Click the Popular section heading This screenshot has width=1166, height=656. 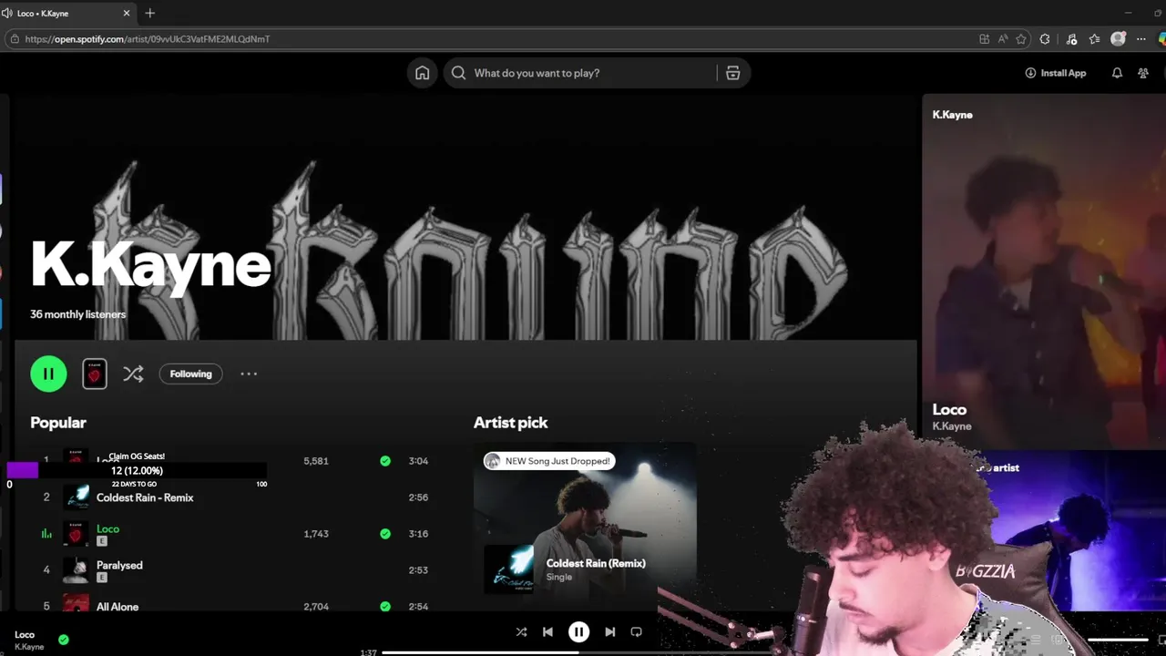point(58,423)
